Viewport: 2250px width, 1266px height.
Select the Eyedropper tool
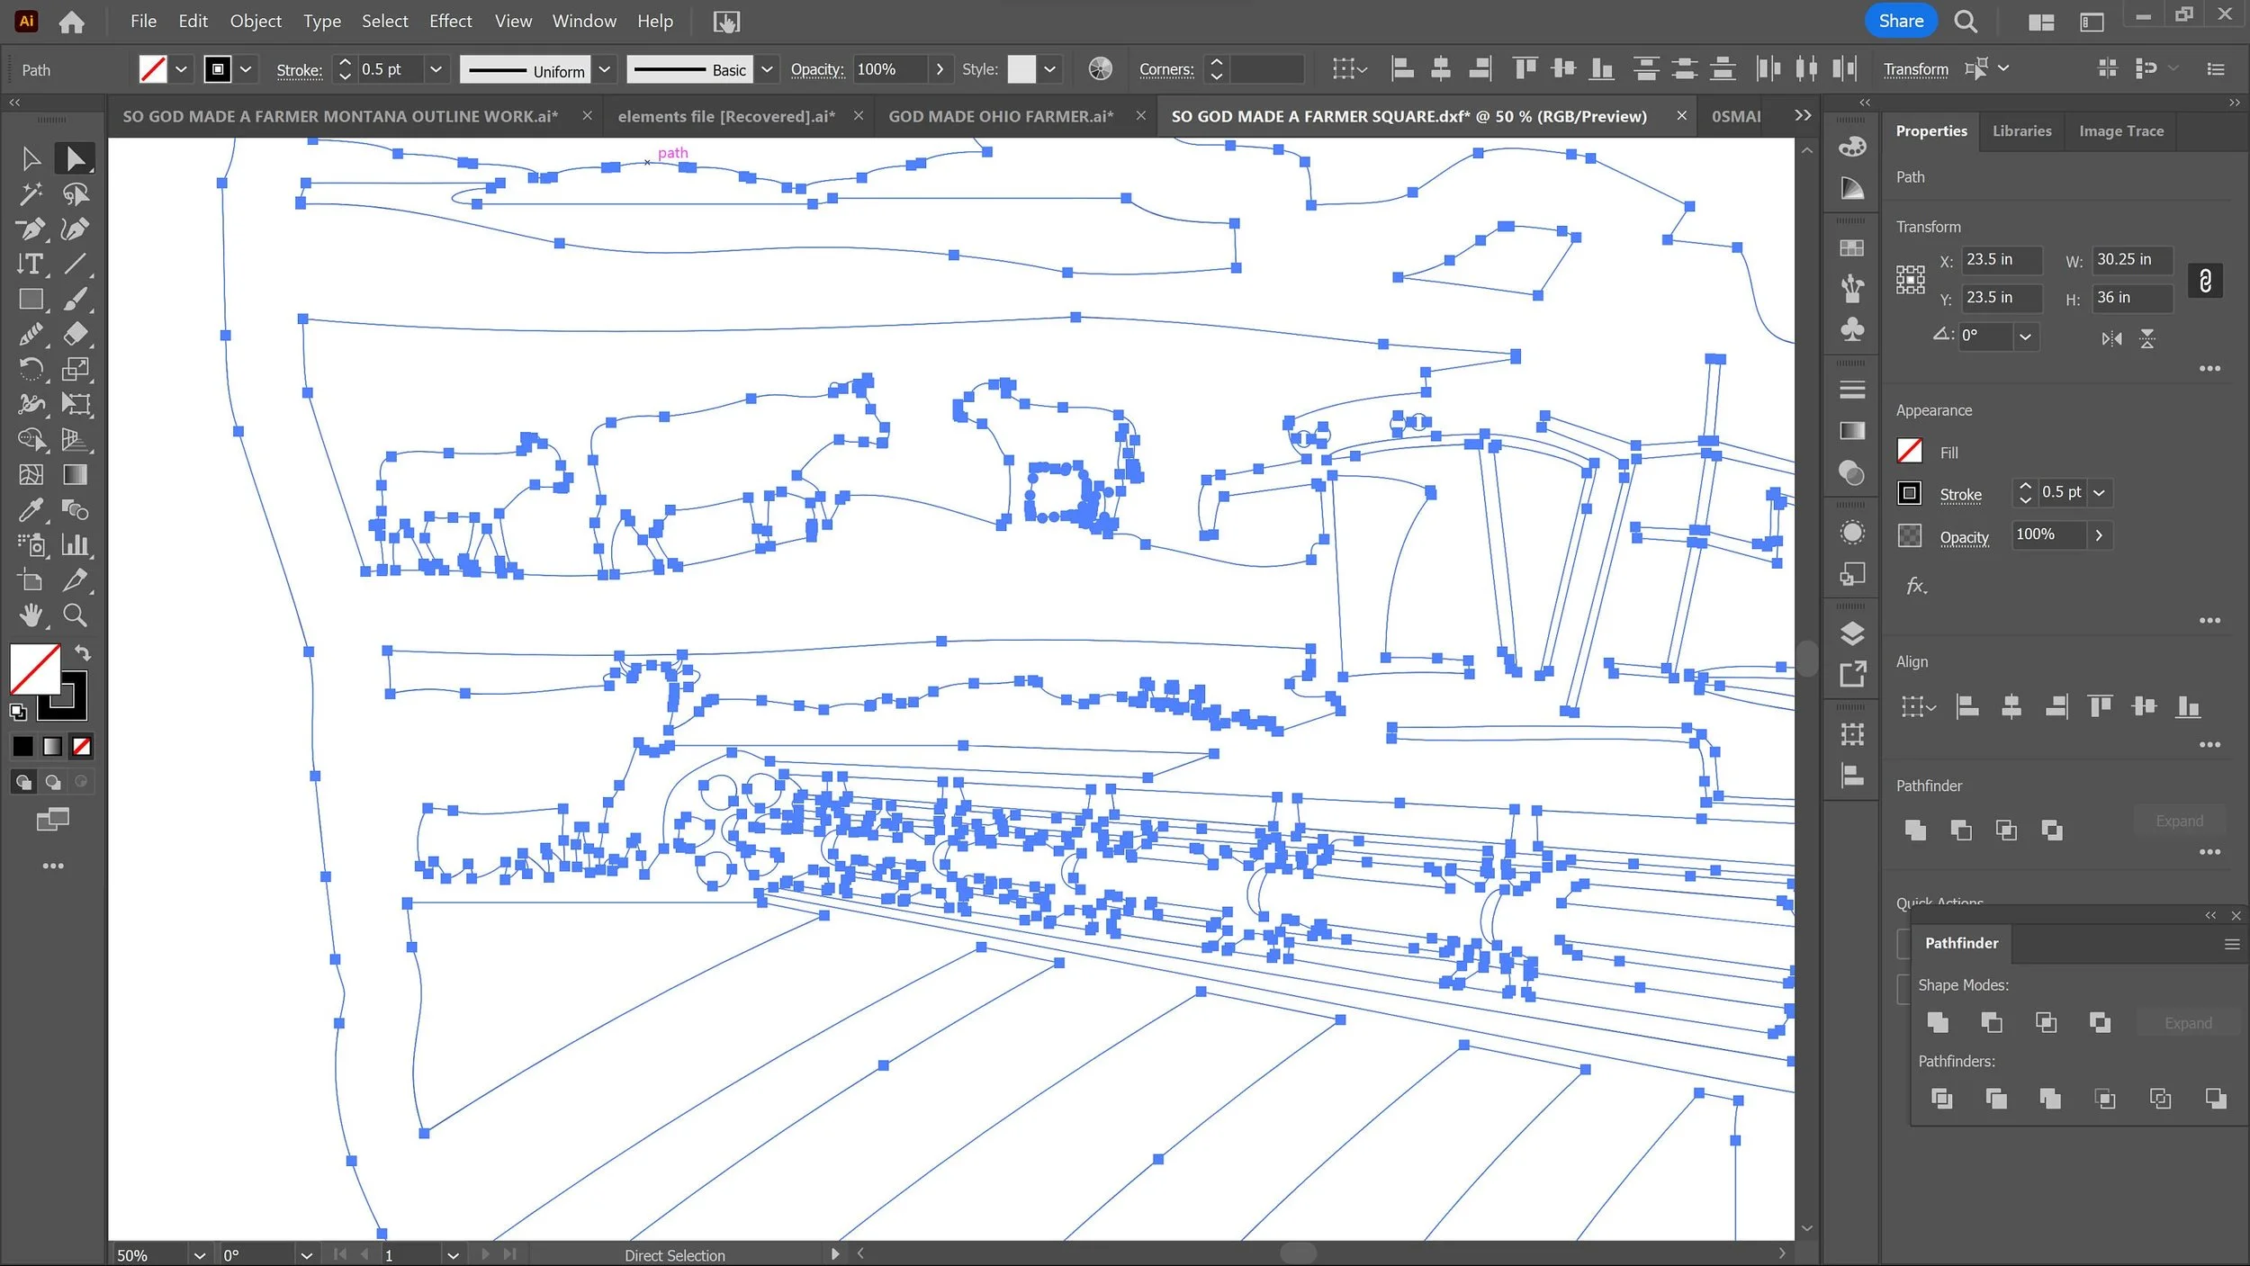(x=31, y=510)
